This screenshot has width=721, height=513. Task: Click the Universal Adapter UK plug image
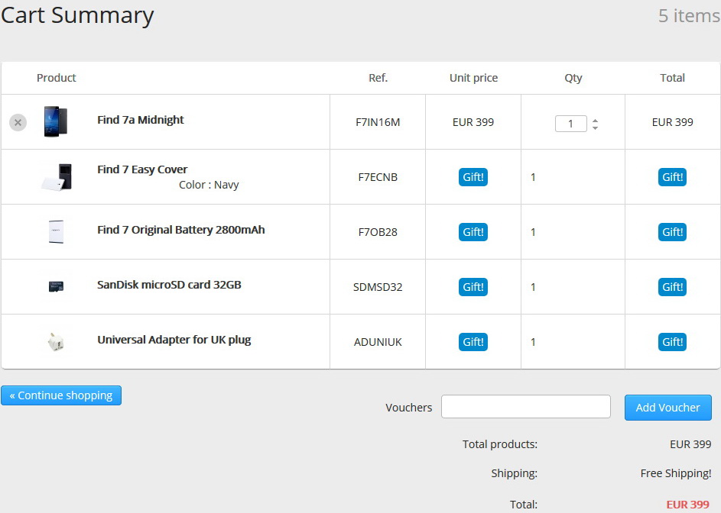point(55,341)
